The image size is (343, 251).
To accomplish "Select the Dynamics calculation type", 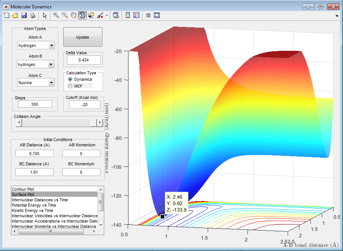I will (x=70, y=79).
